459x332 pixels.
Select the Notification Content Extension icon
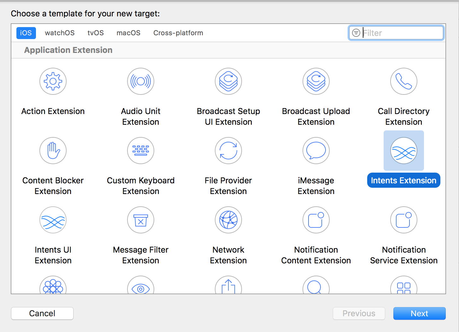(x=316, y=220)
